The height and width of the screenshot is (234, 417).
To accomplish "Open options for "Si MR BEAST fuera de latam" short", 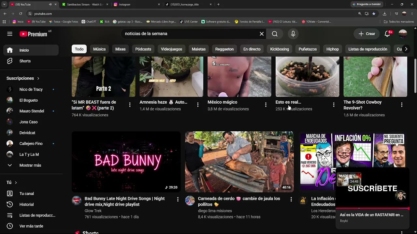I will [130, 105].
